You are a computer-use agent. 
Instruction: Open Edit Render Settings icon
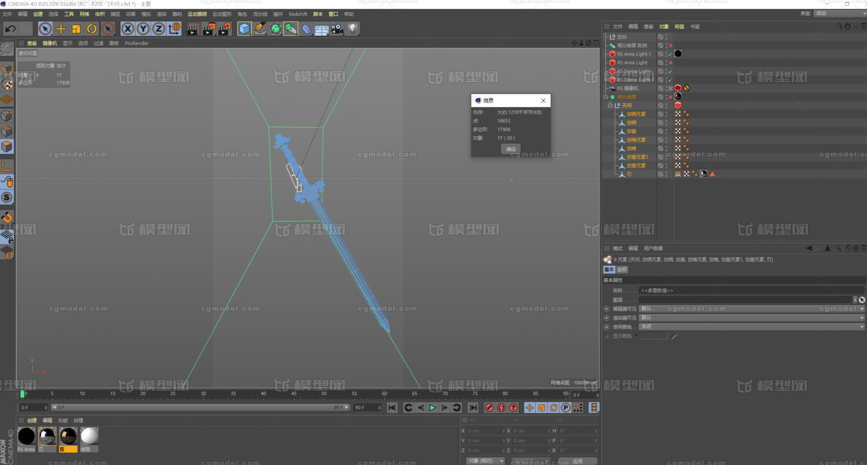(225, 29)
